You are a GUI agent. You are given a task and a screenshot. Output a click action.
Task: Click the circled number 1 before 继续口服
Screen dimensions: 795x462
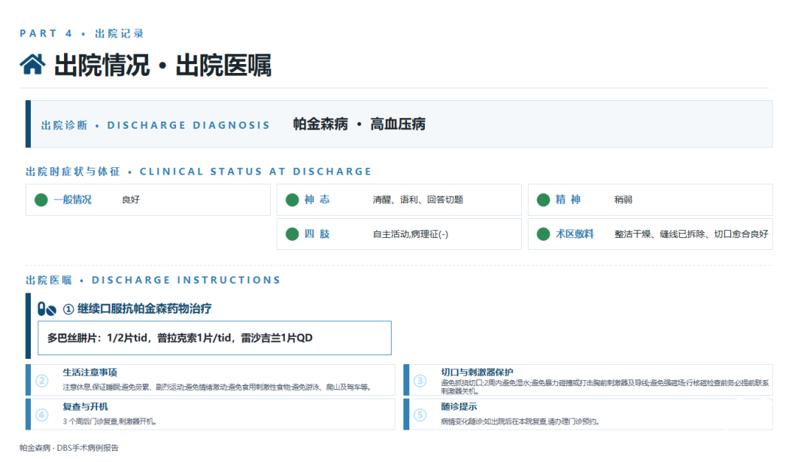point(68,309)
